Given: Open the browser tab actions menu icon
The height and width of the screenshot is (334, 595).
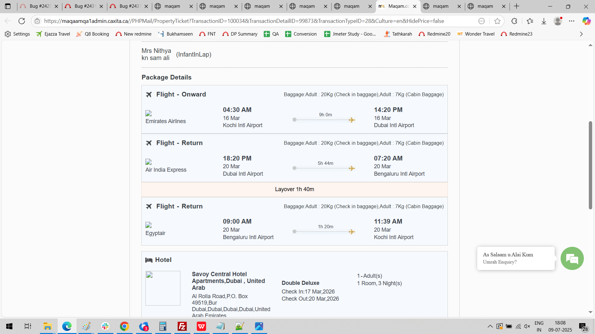Looking at the screenshot, I should point(8,6).
